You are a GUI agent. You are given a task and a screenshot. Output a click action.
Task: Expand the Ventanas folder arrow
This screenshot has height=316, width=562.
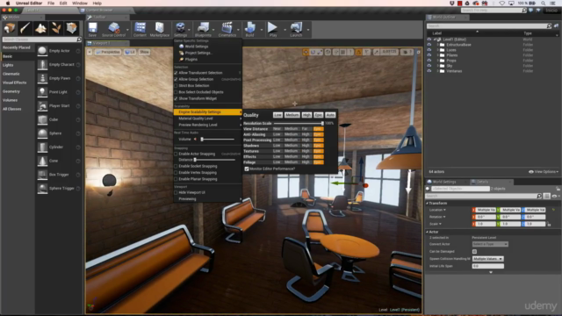(x=437, y=71)
